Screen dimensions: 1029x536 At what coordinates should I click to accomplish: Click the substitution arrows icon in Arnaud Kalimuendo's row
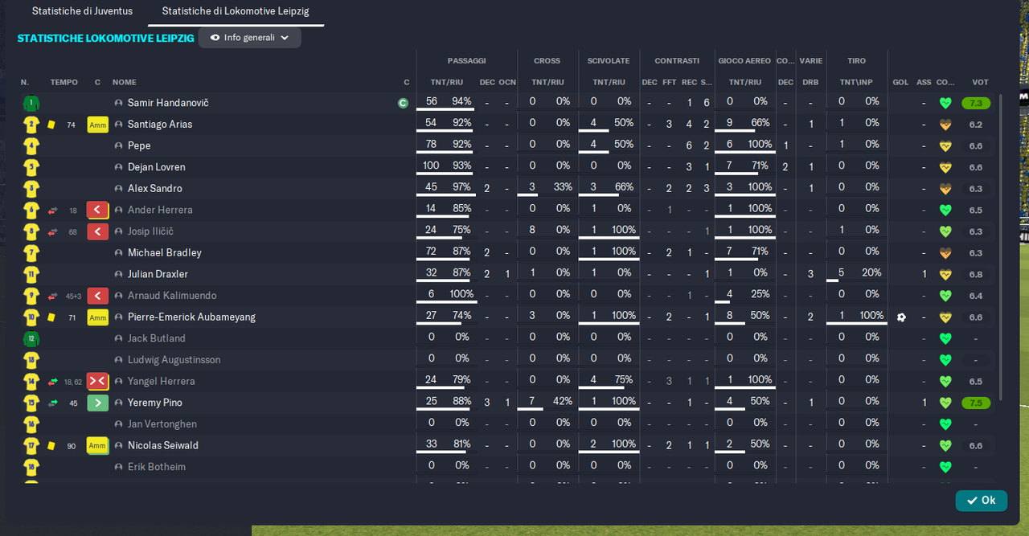(x=53, y=296)
